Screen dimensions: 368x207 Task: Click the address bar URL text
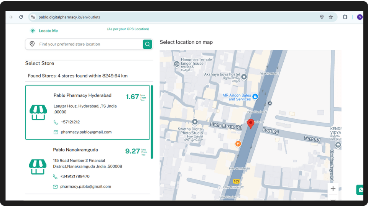point(69,17)
